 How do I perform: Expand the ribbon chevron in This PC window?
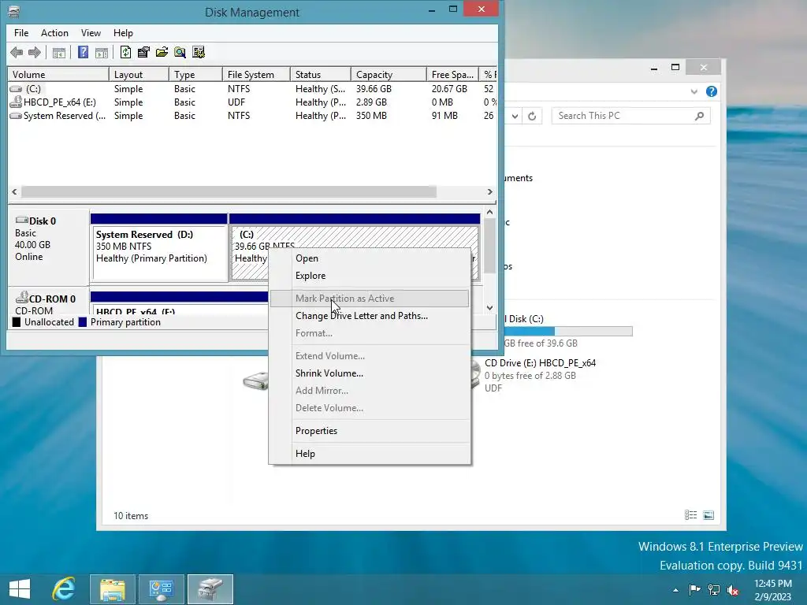tap(694, 91)
